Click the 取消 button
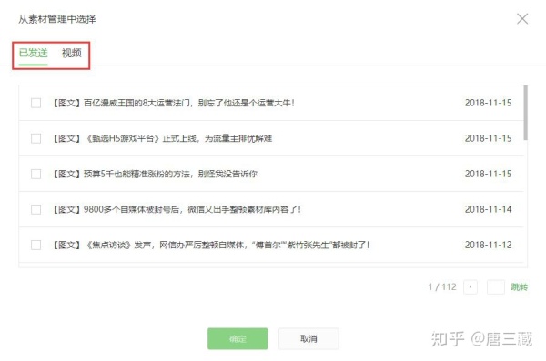The height and width of the screenshot is (361, 546). tap(308, 338)
